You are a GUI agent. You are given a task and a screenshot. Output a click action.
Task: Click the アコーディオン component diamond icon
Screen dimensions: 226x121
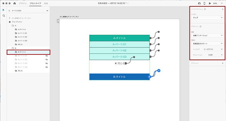click(10, 22)
